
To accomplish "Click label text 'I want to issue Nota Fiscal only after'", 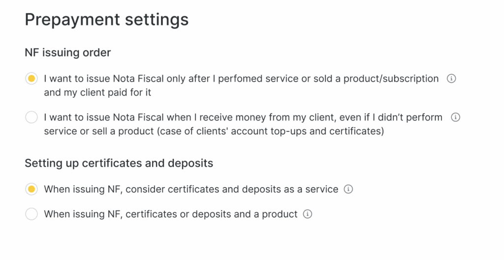I will click(x=127, y=79).
